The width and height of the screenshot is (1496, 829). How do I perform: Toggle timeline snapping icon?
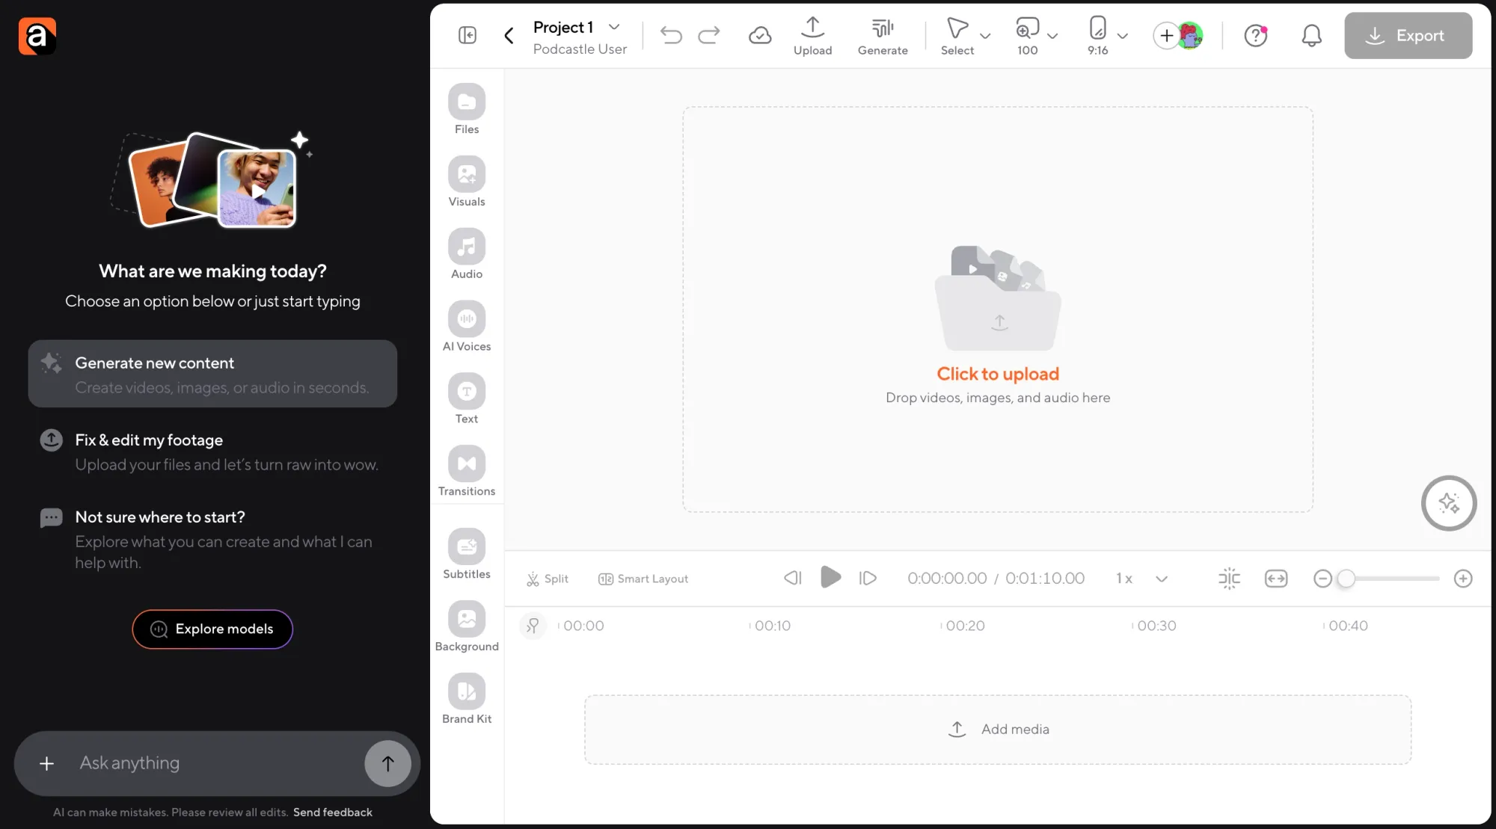[x=1229, y=579]
